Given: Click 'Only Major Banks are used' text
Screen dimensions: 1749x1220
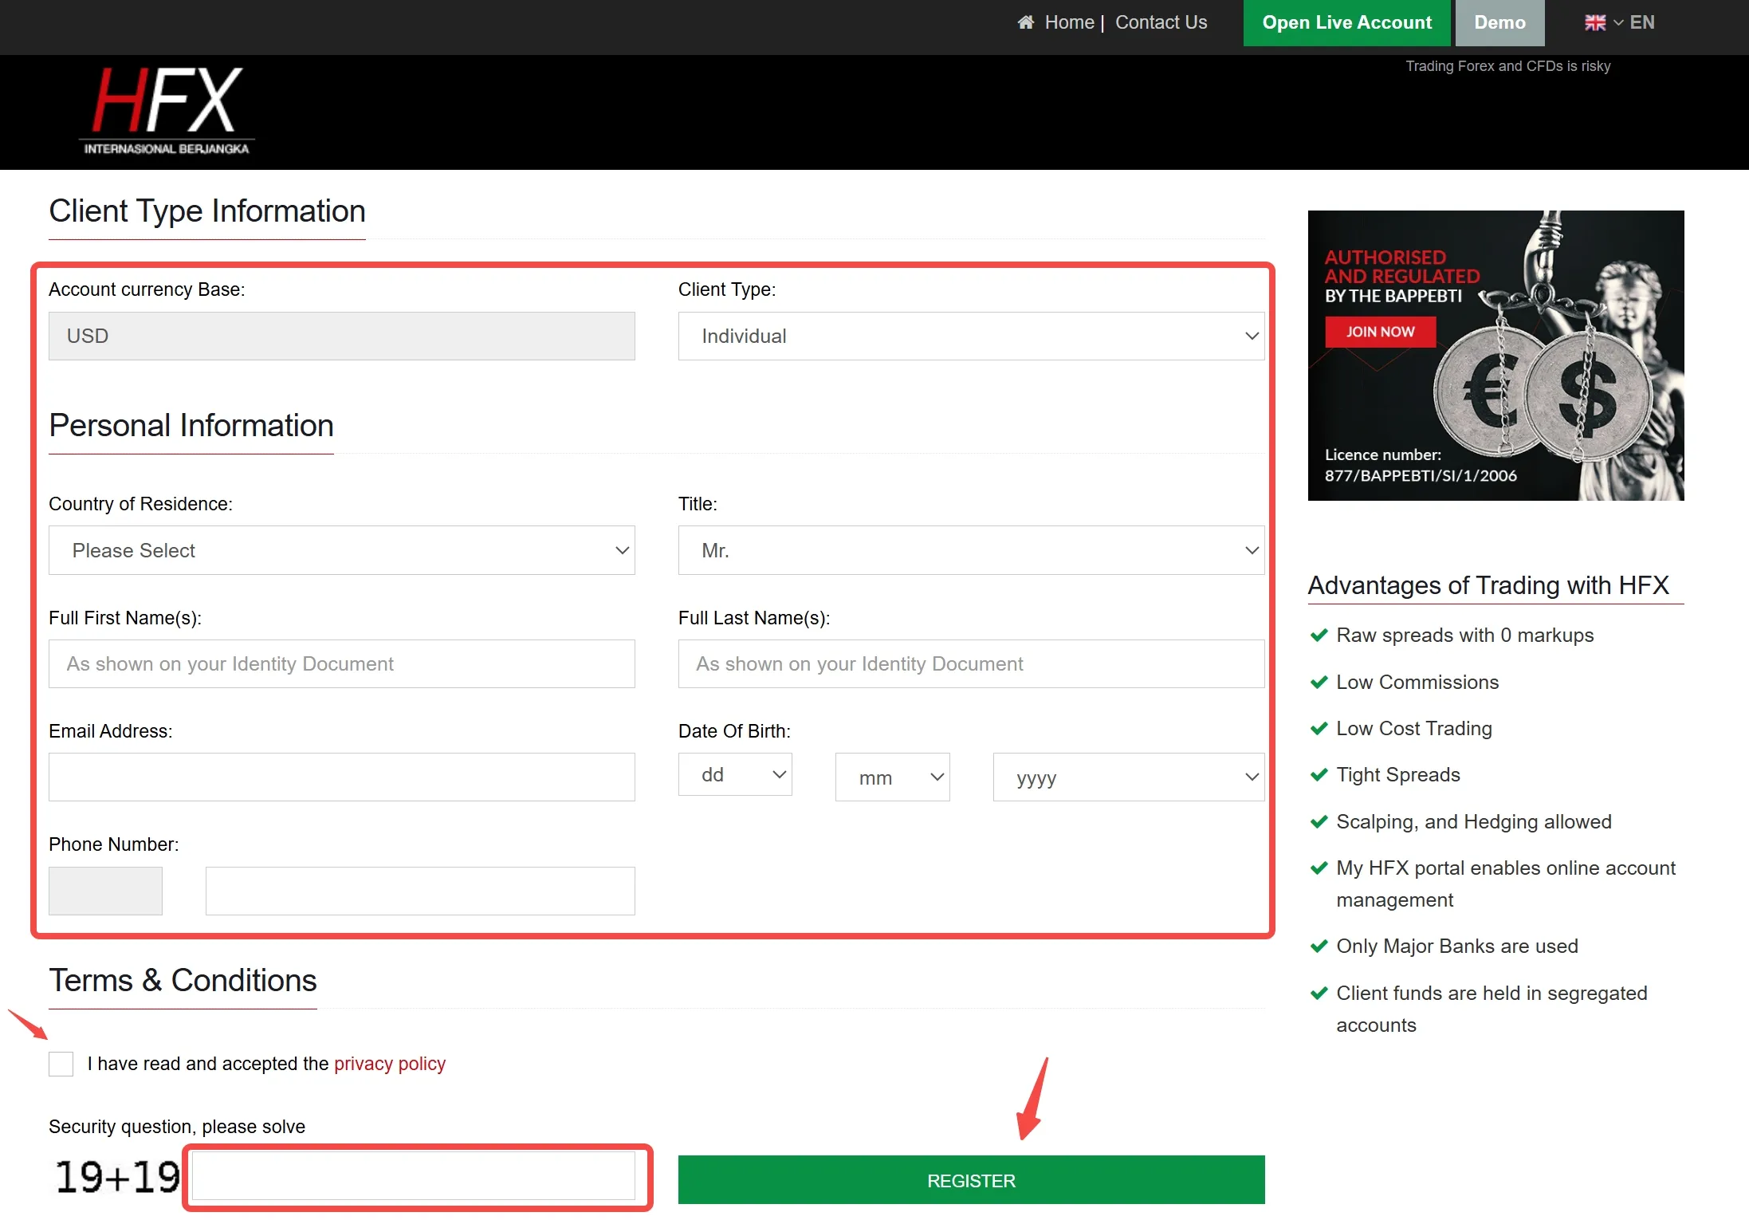Looking at the screenshot, I should [x=1457, y=946].
